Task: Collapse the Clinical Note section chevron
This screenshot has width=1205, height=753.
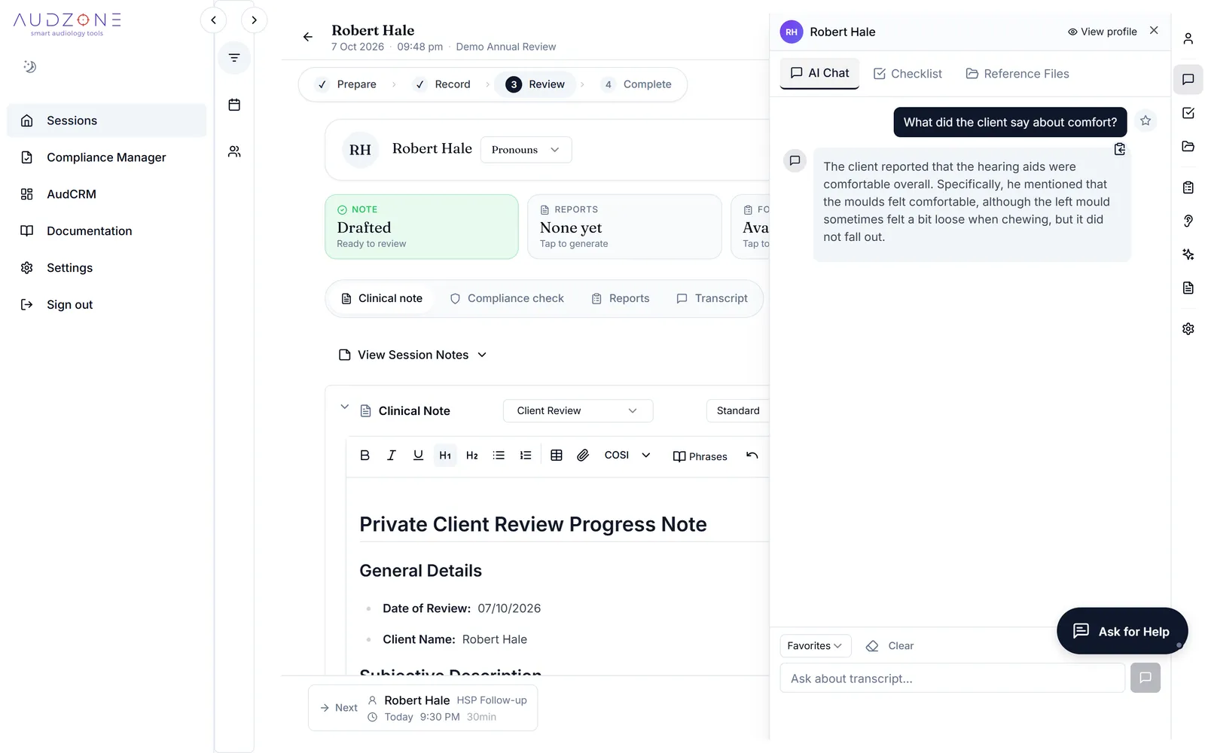Action: point(345,407)
